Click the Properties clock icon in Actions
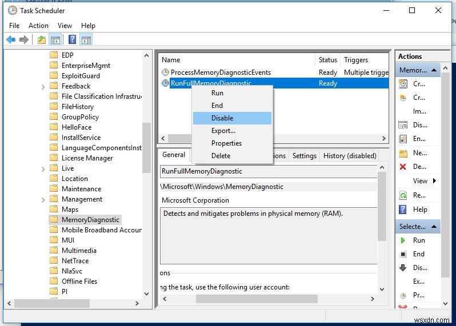The height and width of the screenshot is (326, 456). pyautogui.click(x=403, y=296)
